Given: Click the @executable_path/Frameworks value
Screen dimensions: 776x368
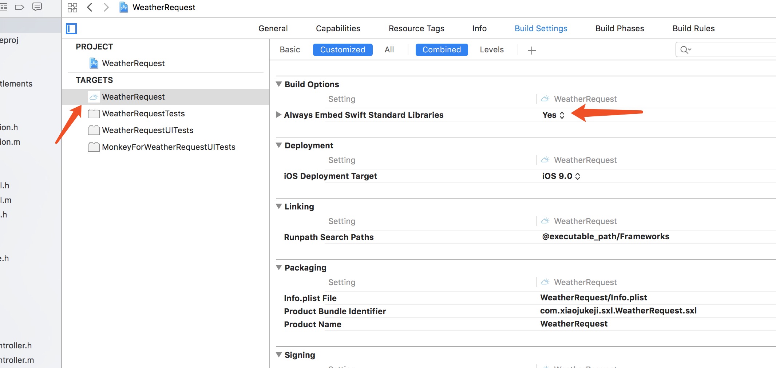Looking at the screenshot, I should [x=606, y=236].
